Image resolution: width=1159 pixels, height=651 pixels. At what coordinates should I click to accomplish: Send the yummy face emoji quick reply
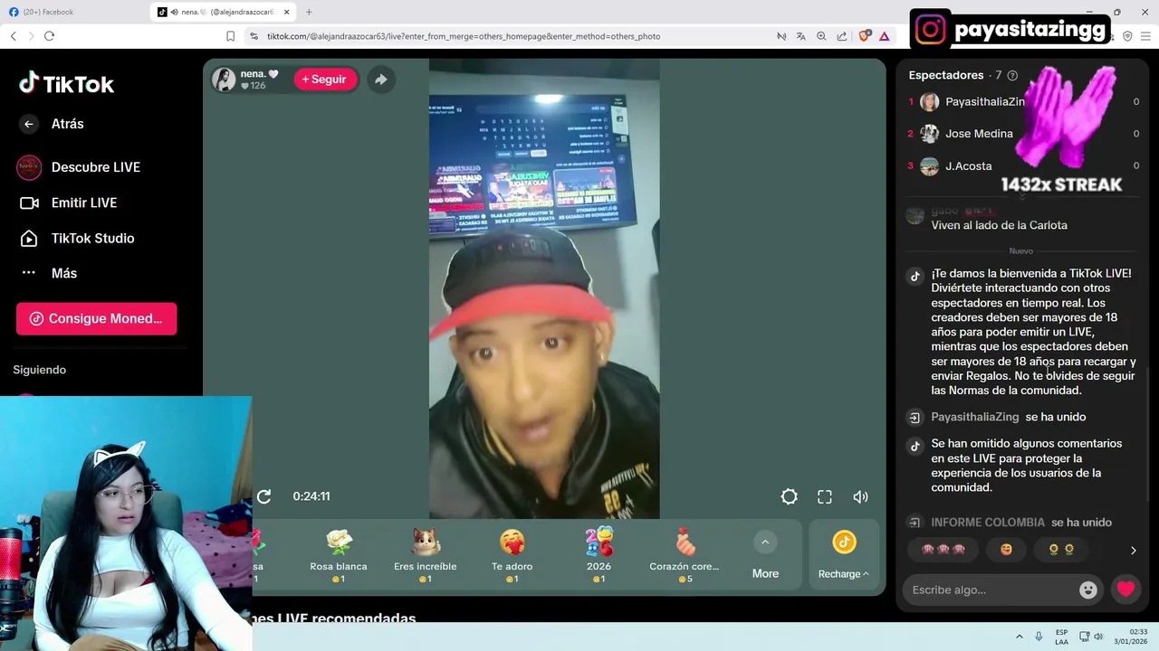(1006, 550)
